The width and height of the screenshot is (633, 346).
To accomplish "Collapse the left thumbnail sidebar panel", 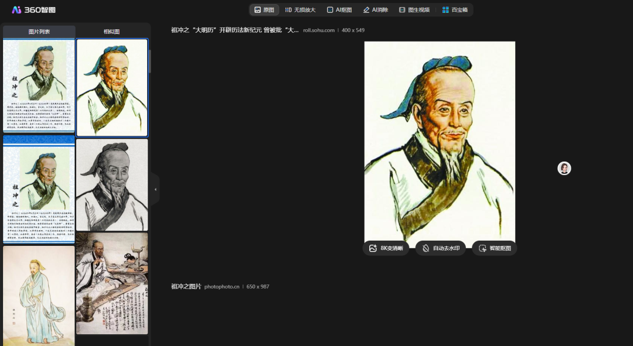I will click(x=155, y=190).
